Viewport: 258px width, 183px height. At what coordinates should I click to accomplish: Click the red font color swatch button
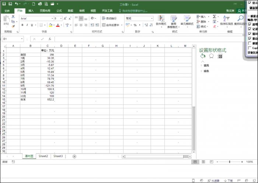click(x=58, y=25)
